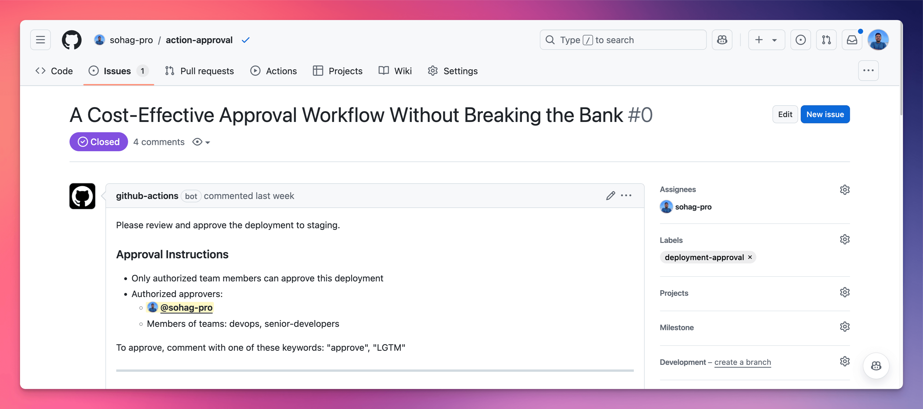Click the blue checkmark beside repo name
923x409 pixels.
point(245,40)
